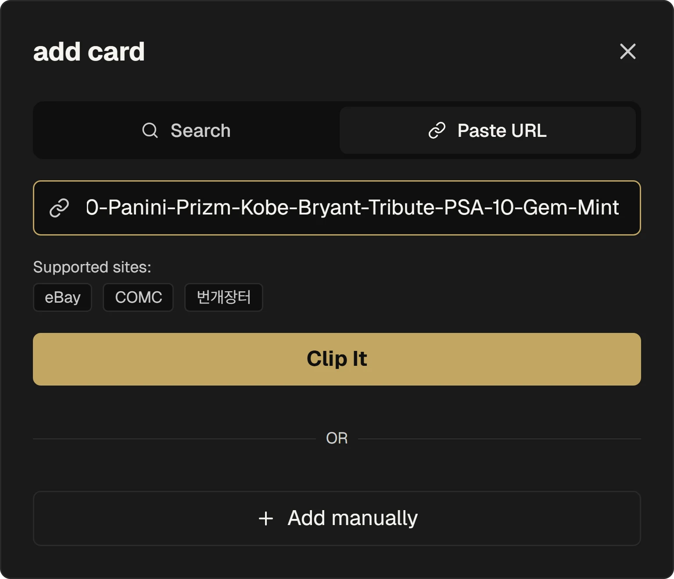
Task: Click the "Search" tab label text
Action: click(201, 131)
